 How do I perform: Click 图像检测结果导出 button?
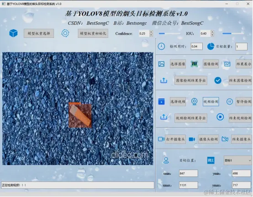(x=191, y=80)
